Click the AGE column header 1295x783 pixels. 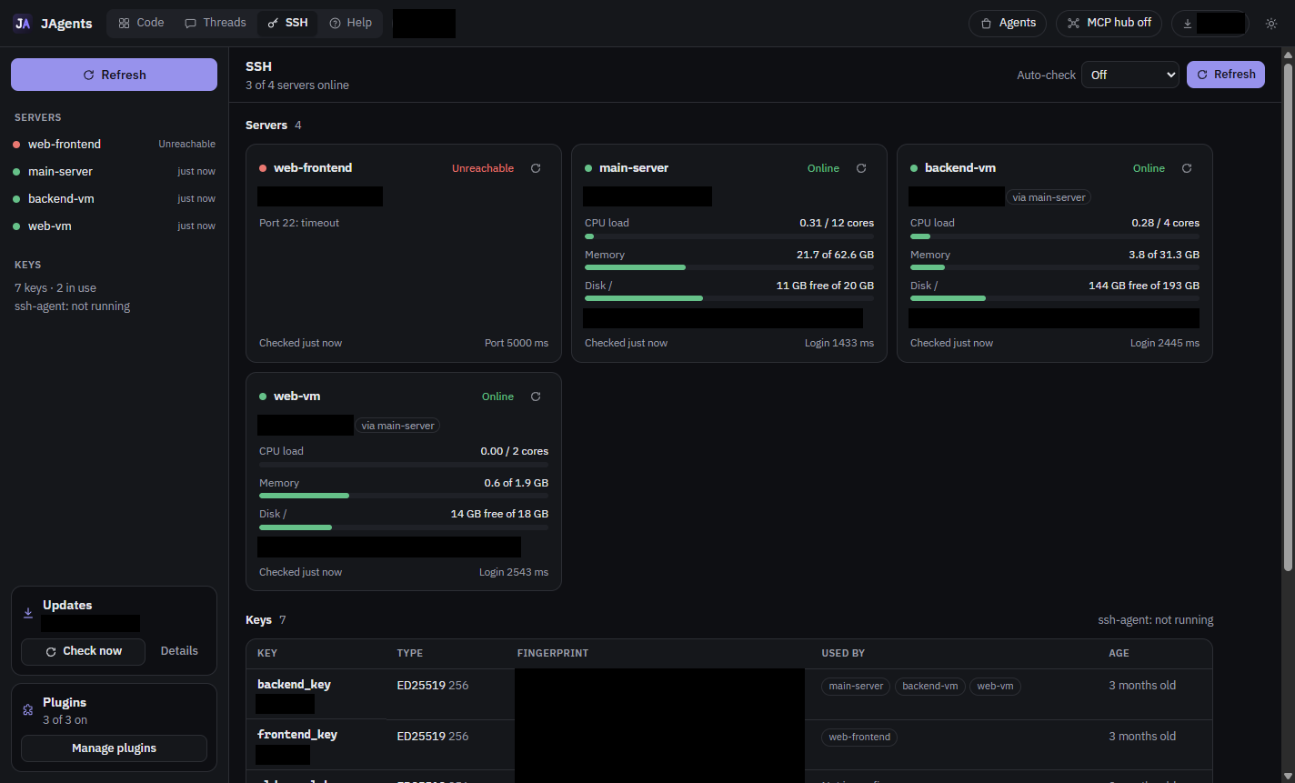1119,653
